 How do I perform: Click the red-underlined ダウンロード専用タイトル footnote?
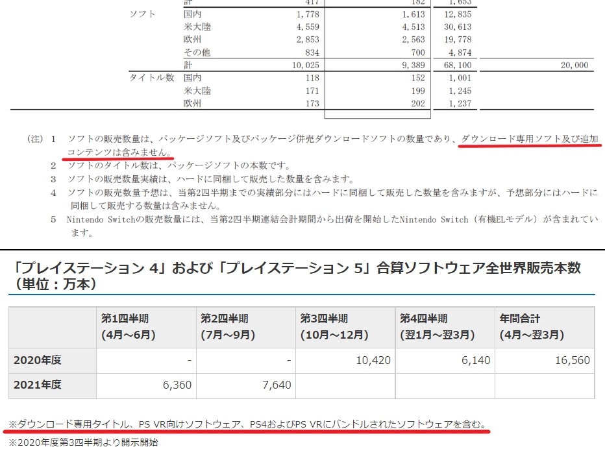click(x=247, y=424)
